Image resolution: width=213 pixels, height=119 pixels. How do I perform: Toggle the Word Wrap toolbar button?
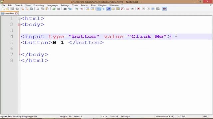click(99, 9)
